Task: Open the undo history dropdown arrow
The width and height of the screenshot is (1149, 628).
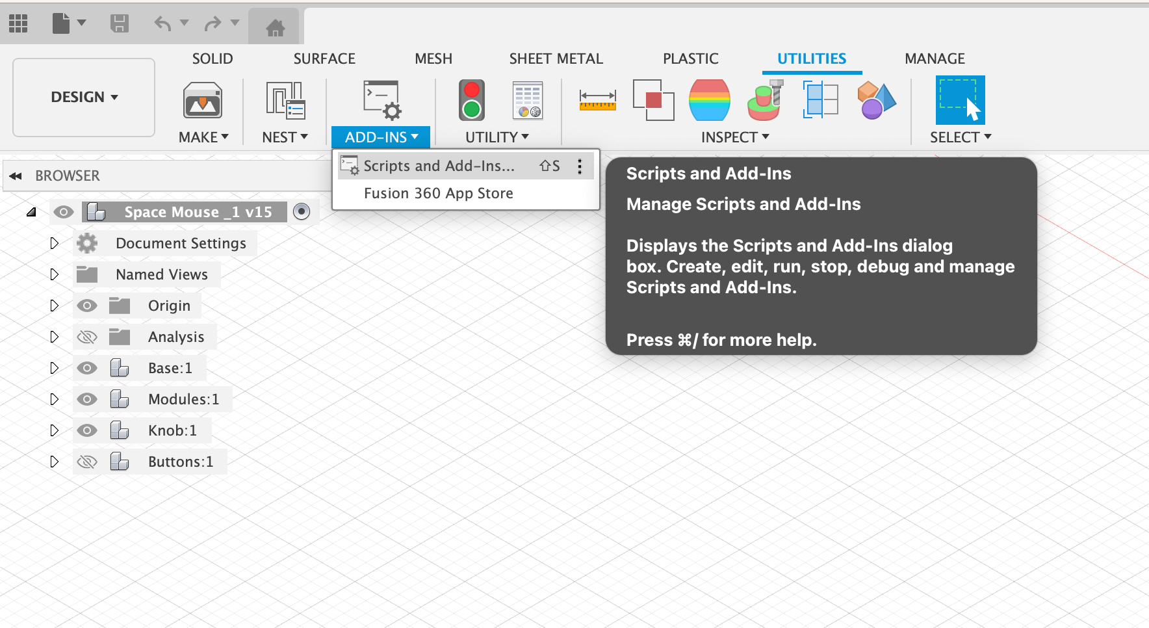Action: tap(184, 23)
